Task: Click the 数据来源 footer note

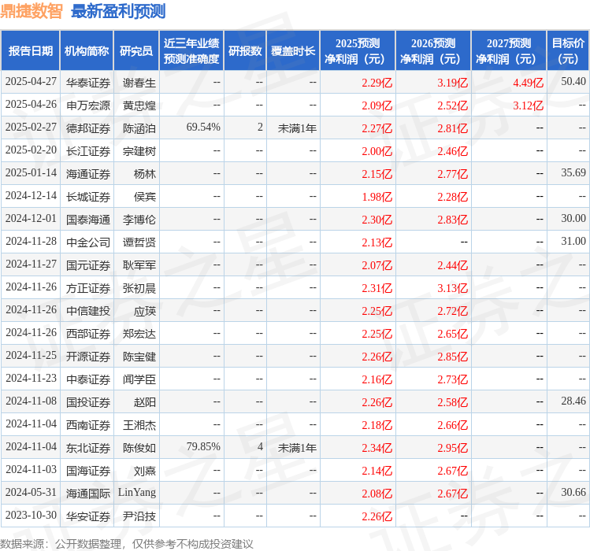Action: 126,544
